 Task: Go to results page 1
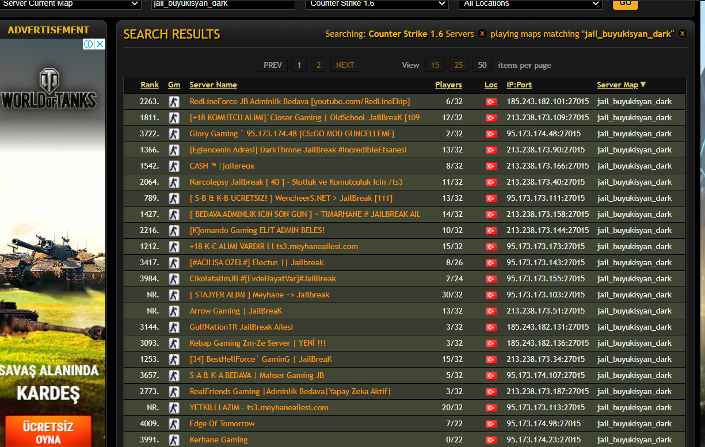coord(299,65)
